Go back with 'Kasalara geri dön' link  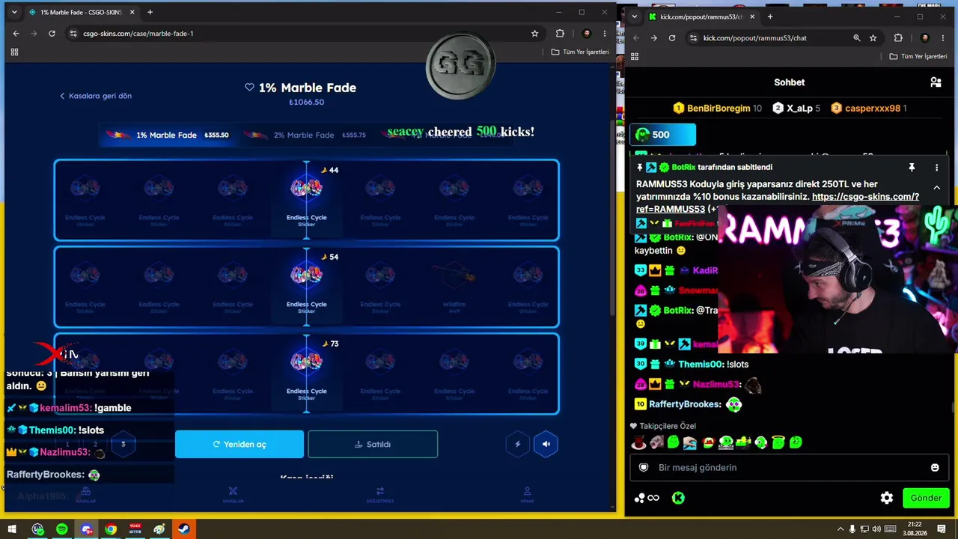pos(96,96)
